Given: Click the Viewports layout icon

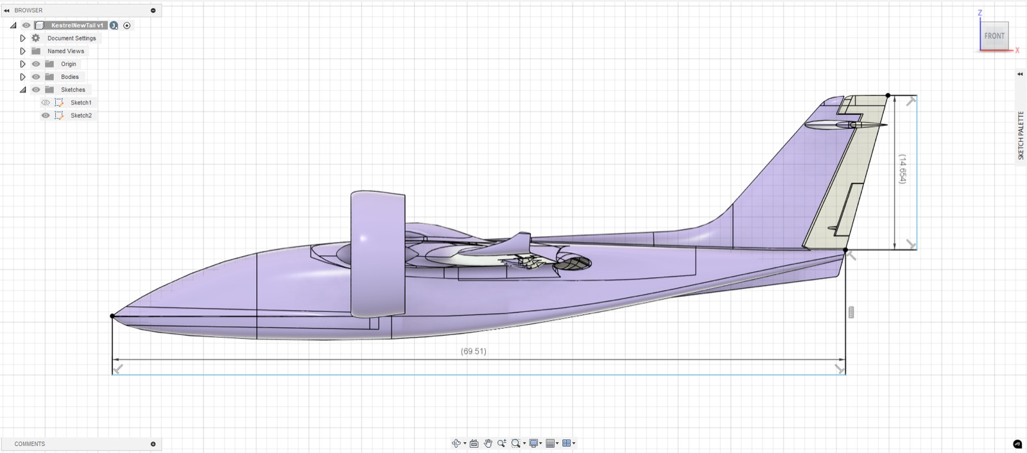Looking at the screenshot, I should coord(566,443).
